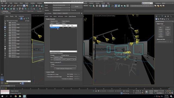Toggle the Save File checkbox

(x=71, y=10)
